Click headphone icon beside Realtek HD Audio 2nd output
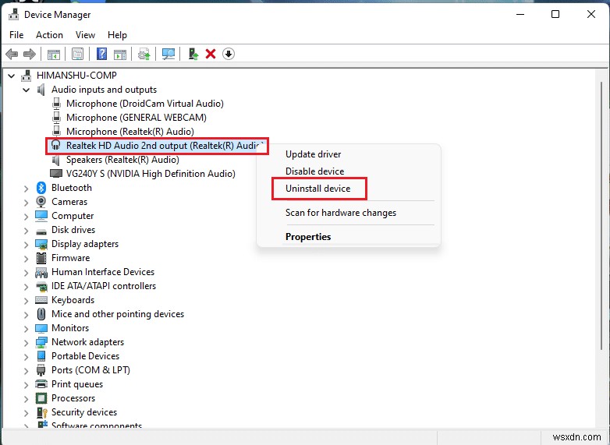 click(x=56, y=146)
